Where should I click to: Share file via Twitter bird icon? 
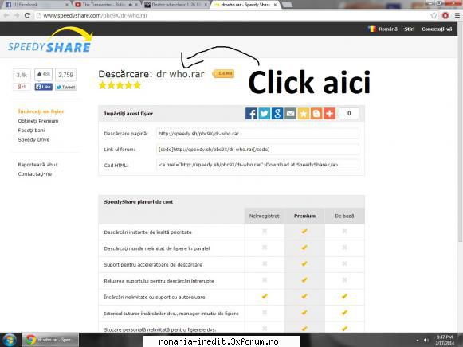[265, 114]
